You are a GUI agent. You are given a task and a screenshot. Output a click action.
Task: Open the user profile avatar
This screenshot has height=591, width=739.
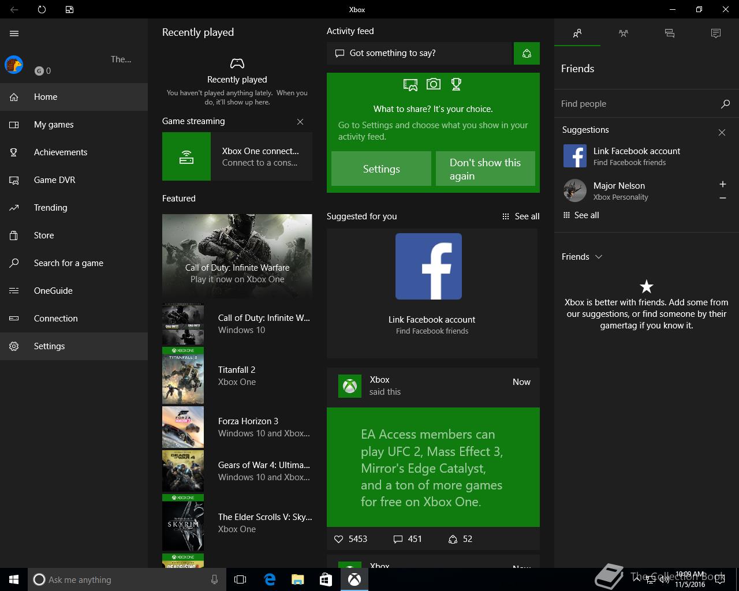tap(14, 65)
